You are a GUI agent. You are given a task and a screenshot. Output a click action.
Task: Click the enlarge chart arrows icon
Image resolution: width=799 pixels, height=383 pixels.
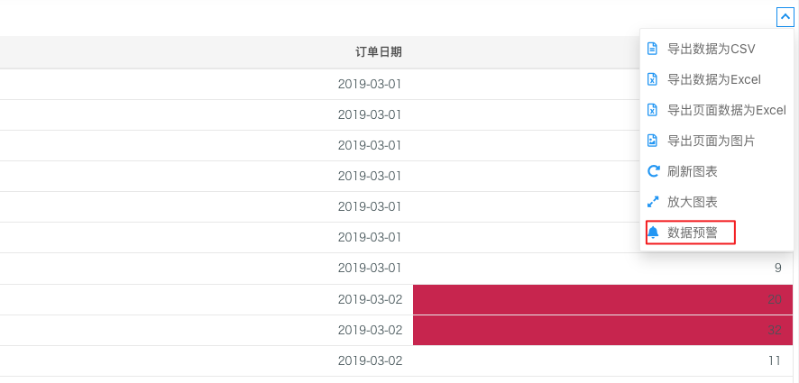click(x=652, y=202)
